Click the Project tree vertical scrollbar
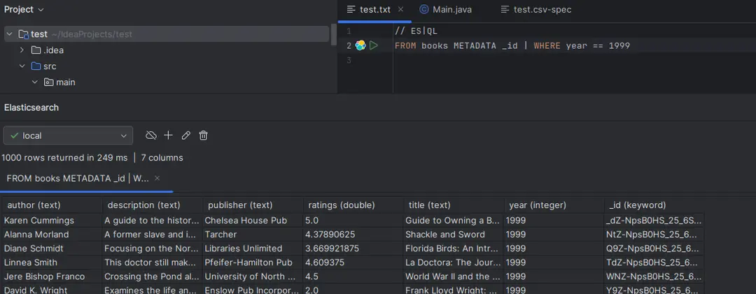This screenshot has height=294, width=756. (x=334, y=34)
